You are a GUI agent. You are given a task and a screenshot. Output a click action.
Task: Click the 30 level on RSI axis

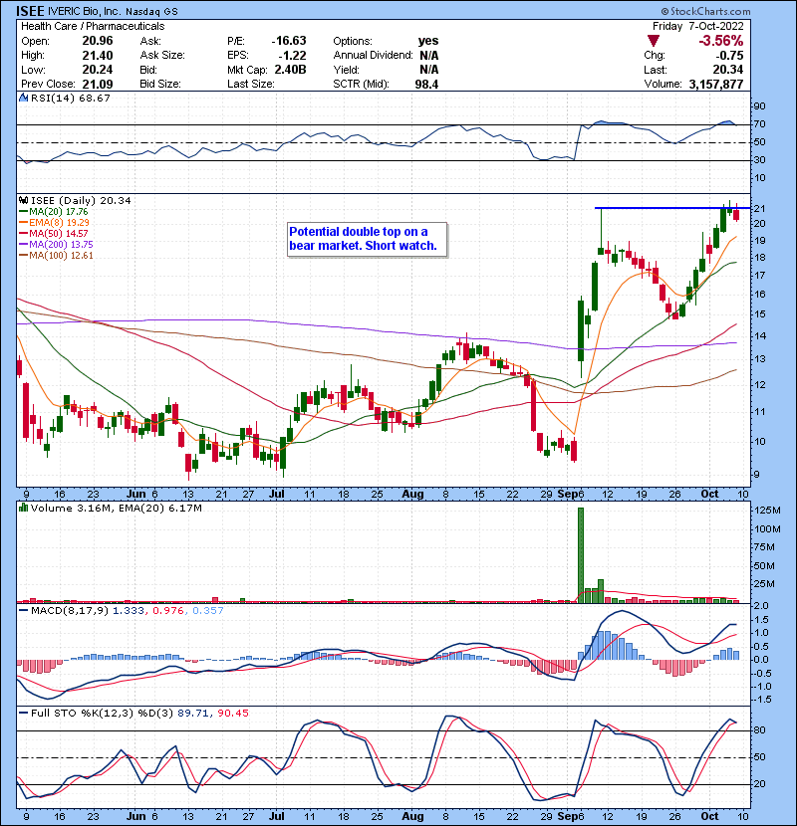point(759,160)
